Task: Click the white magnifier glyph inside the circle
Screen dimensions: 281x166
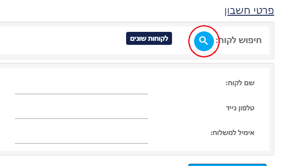Action: (x=204, y=41)
